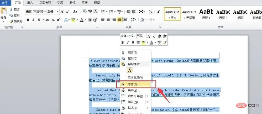
Task: Open the Bullets (项目符号(B)) submenu in the context menu
Action: coord(135,96)
